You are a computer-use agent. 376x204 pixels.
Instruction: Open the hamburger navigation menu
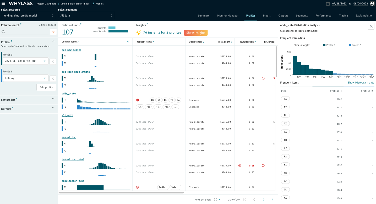[x=4, y=3]
